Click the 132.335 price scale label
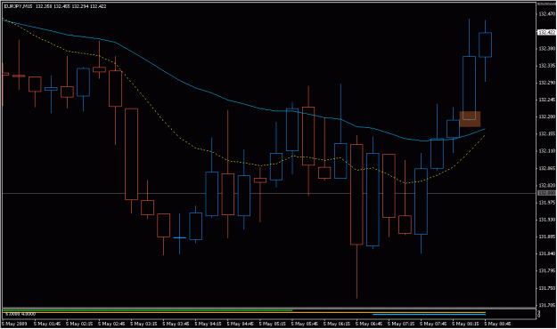This screenshot has width=557, height=329. tap(547, 66)
